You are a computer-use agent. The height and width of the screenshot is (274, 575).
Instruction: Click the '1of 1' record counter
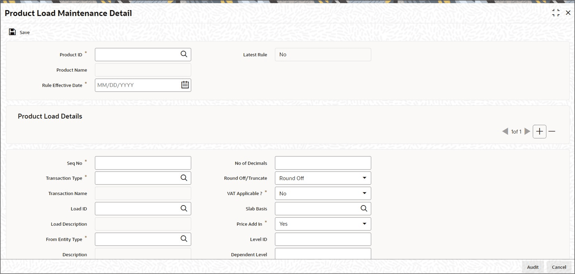click(x=516, y=132)
